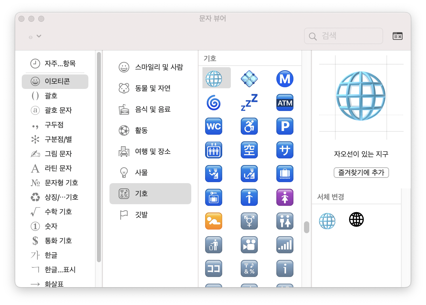426x305 pixels.
Task: Click the signal strength bars emoji
Action: point(285,245)
